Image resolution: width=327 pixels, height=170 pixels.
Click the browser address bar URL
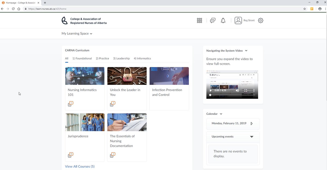[47, 9]
